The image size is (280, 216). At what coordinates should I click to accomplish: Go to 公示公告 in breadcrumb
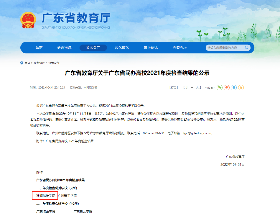point(54,63)
